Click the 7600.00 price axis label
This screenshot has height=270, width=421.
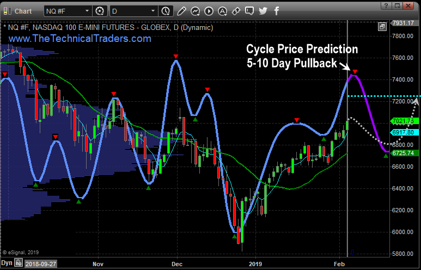point(402,58)
